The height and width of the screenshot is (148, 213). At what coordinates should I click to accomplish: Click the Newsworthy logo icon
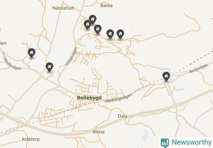point(165,143)
